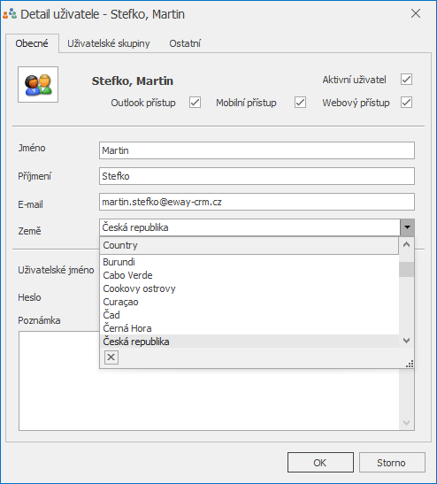Toggle the Webový přístup checkbox
437x484 pixels.
point(406,102)
